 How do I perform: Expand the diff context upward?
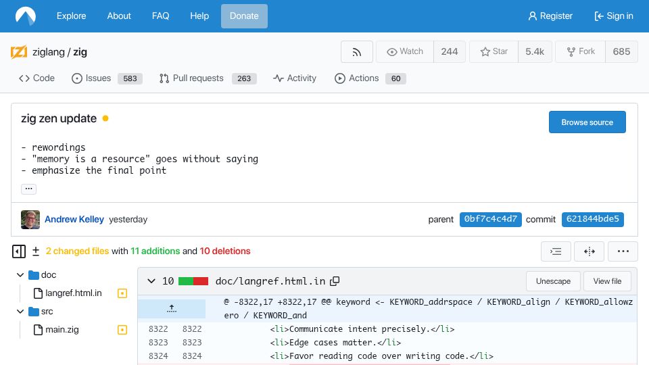(x=172, y=309)
